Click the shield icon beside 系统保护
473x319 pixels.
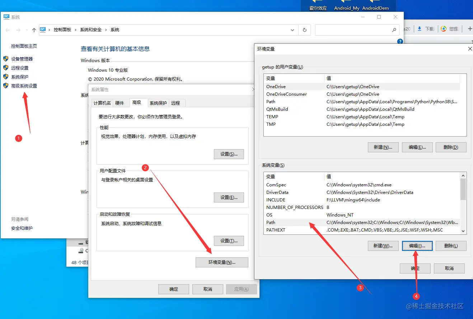[x=6, y=77]
